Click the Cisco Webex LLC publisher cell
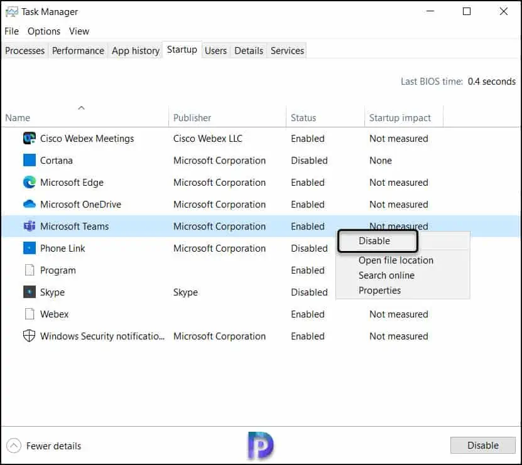 (208, 138)
